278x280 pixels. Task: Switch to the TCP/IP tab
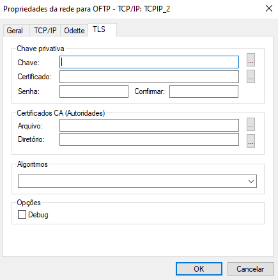45,31
